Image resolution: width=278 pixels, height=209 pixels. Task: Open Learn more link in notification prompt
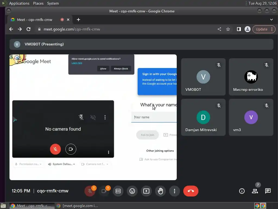pyautogui.click(x=77, y=63)
